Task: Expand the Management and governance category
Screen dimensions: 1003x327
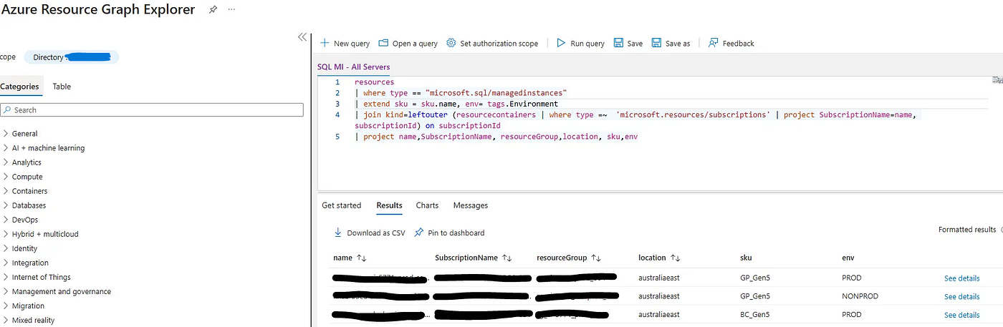Action: click(6, 291)
